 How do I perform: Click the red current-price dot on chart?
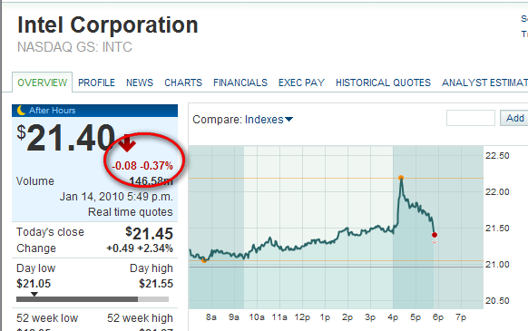(x=435, y=235)
